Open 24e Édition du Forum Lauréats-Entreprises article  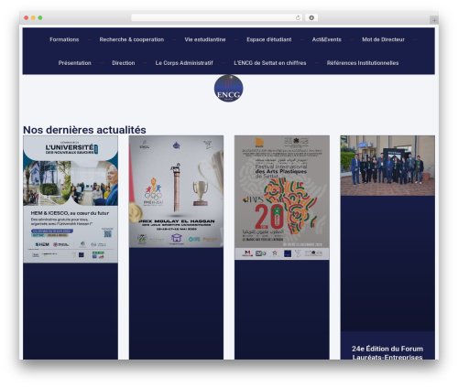pos(387,352)
